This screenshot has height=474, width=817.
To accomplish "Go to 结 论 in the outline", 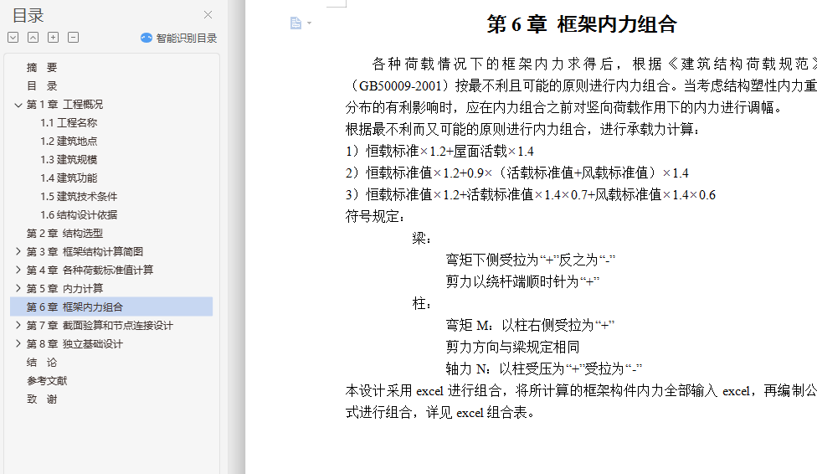I will 42,362.
